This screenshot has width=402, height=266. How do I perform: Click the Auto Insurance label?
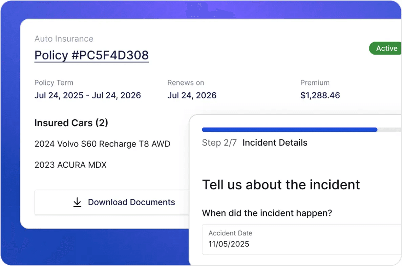[x=64, y=39]
